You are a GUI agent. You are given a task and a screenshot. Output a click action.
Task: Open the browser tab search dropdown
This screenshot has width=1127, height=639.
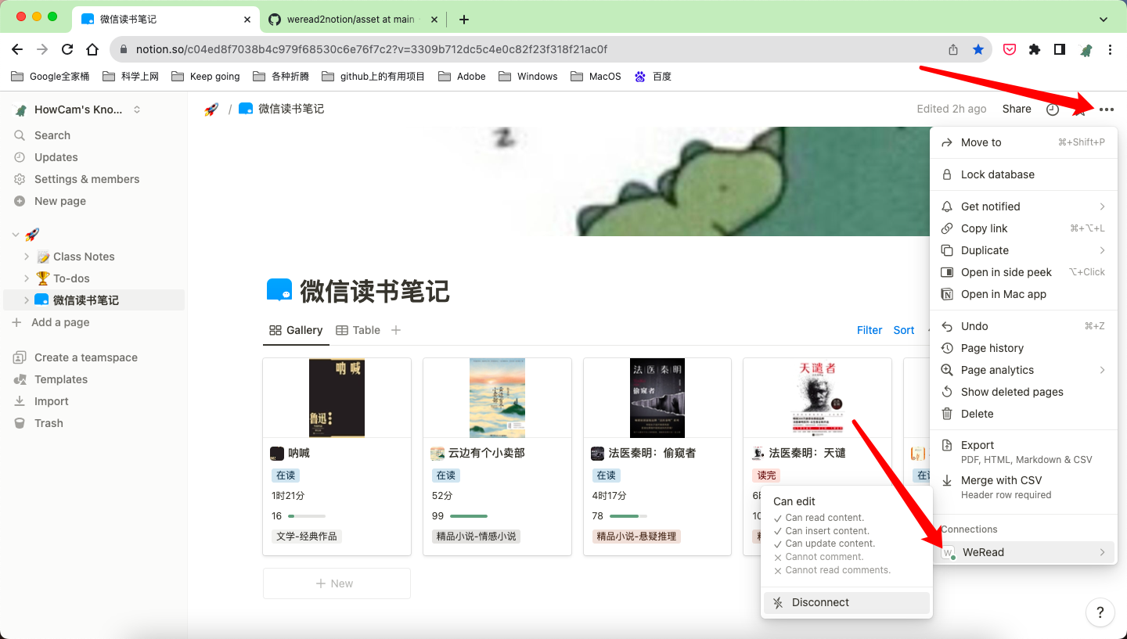click(x=1104, y=19)
